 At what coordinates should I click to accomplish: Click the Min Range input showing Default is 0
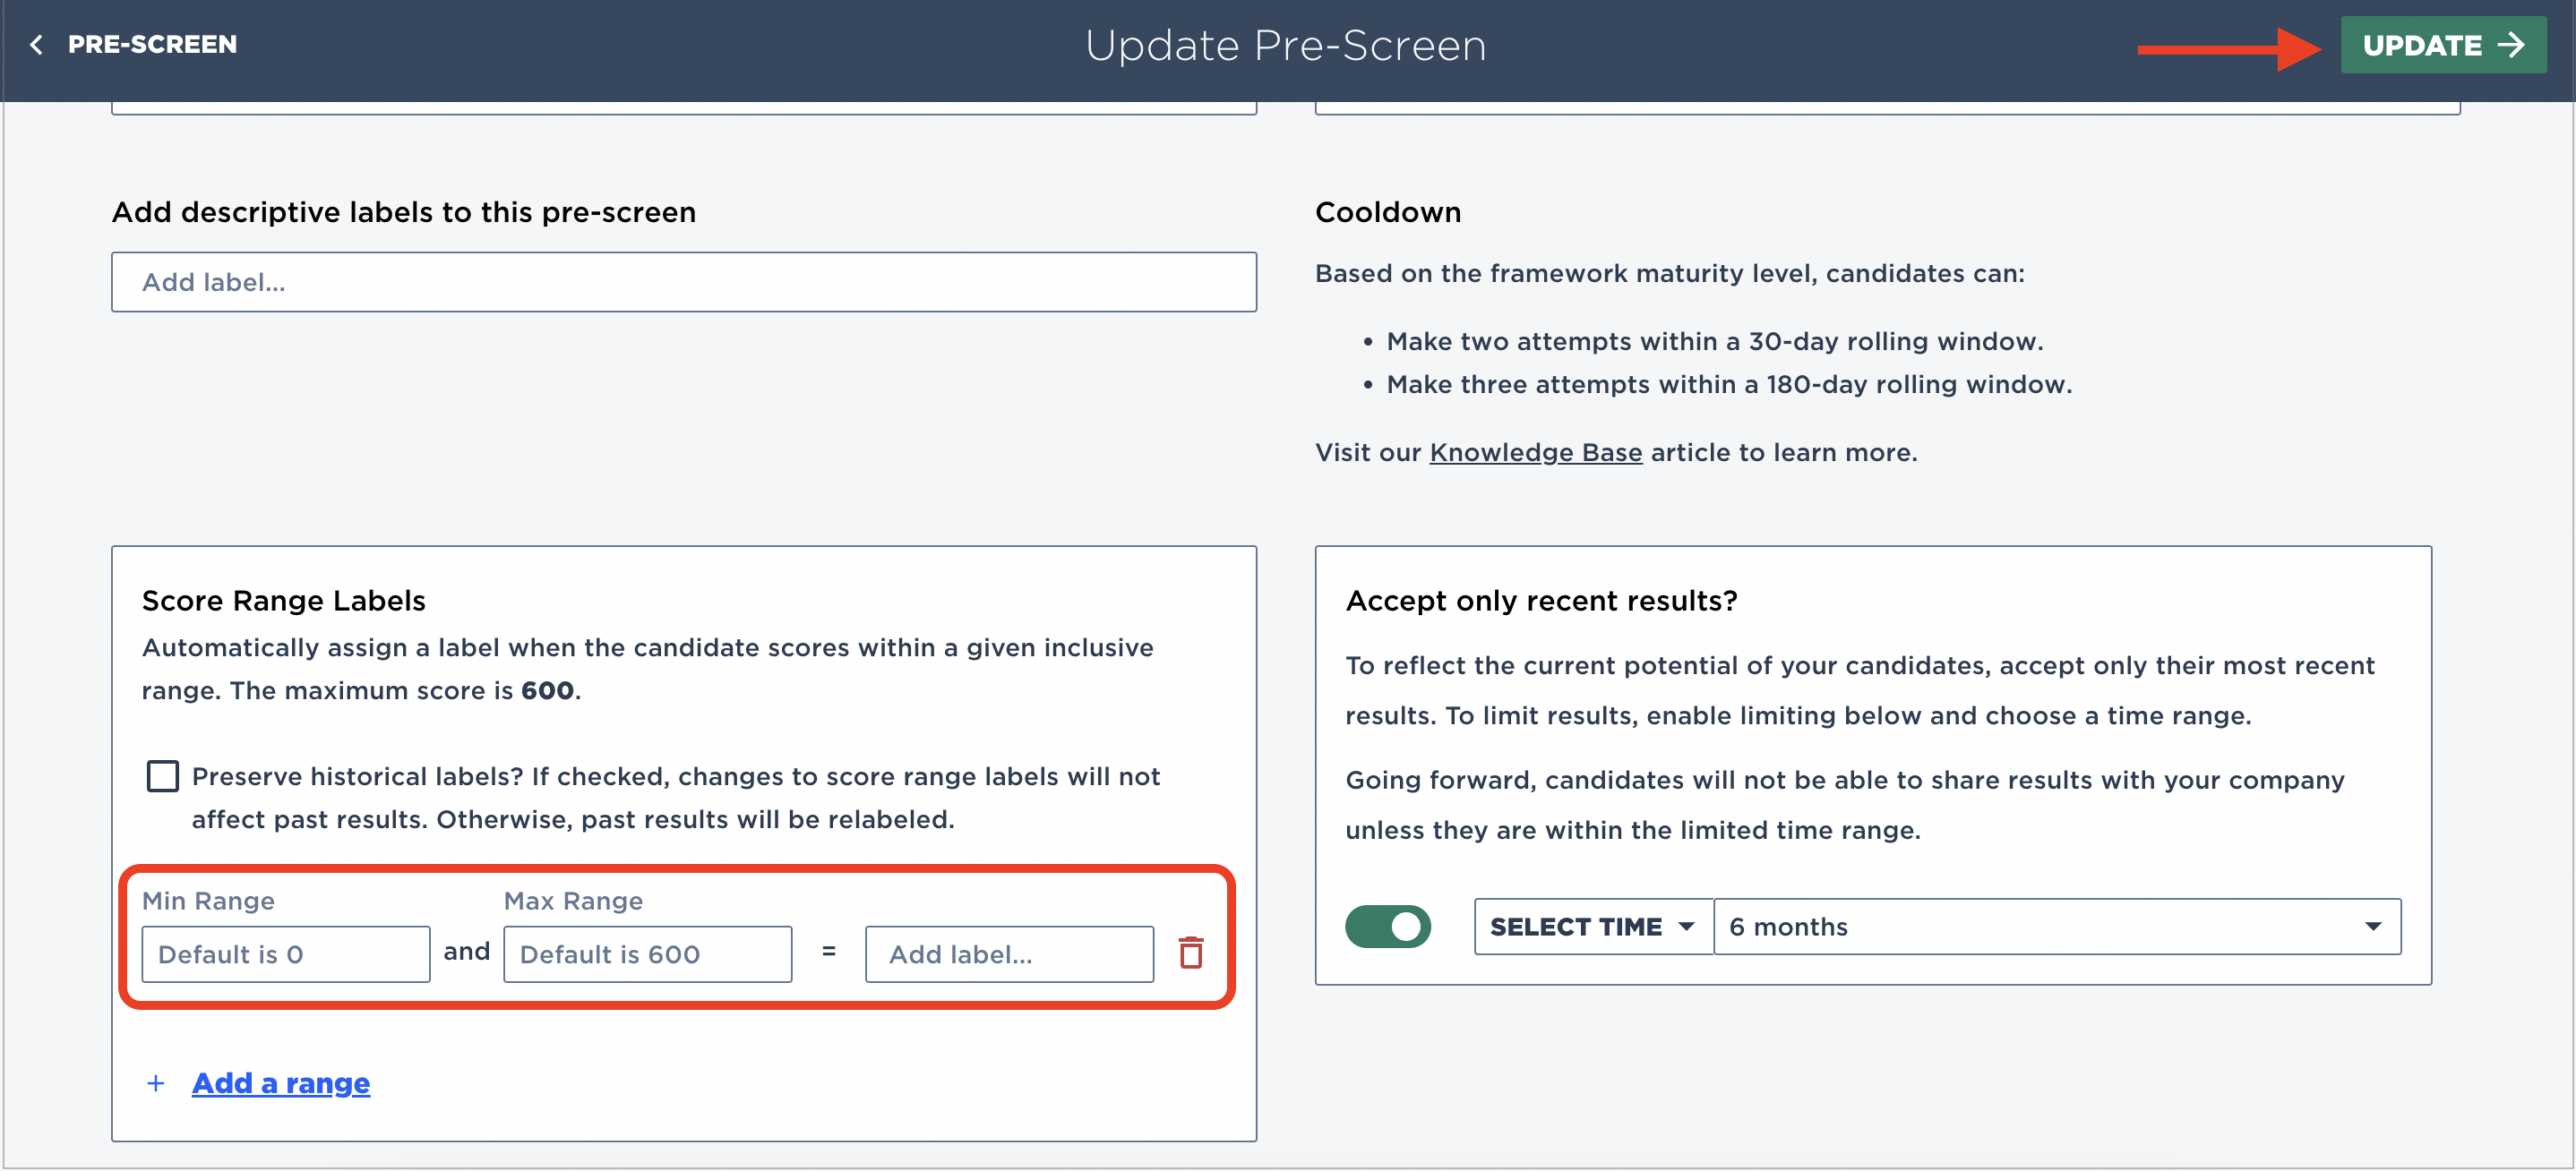[x=285, y=953]
